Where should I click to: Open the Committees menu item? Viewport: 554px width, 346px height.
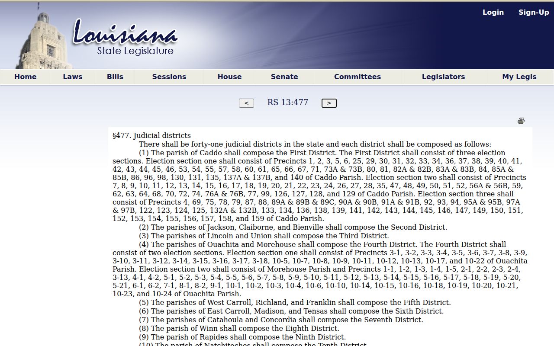[x=358, y=77]
